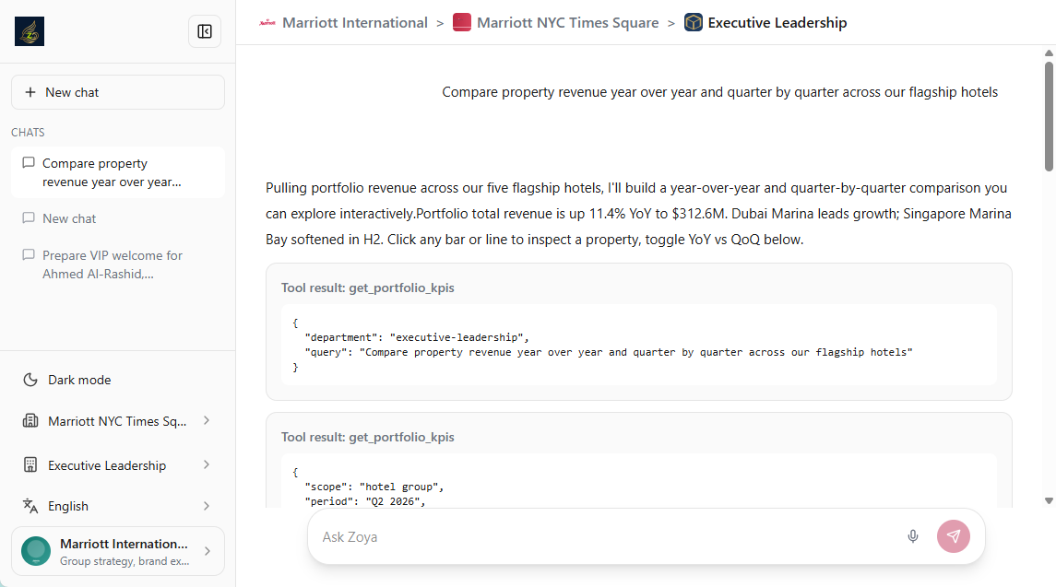Expand the chevron next to Marriott NYC Times Sq

coord(207,421)
